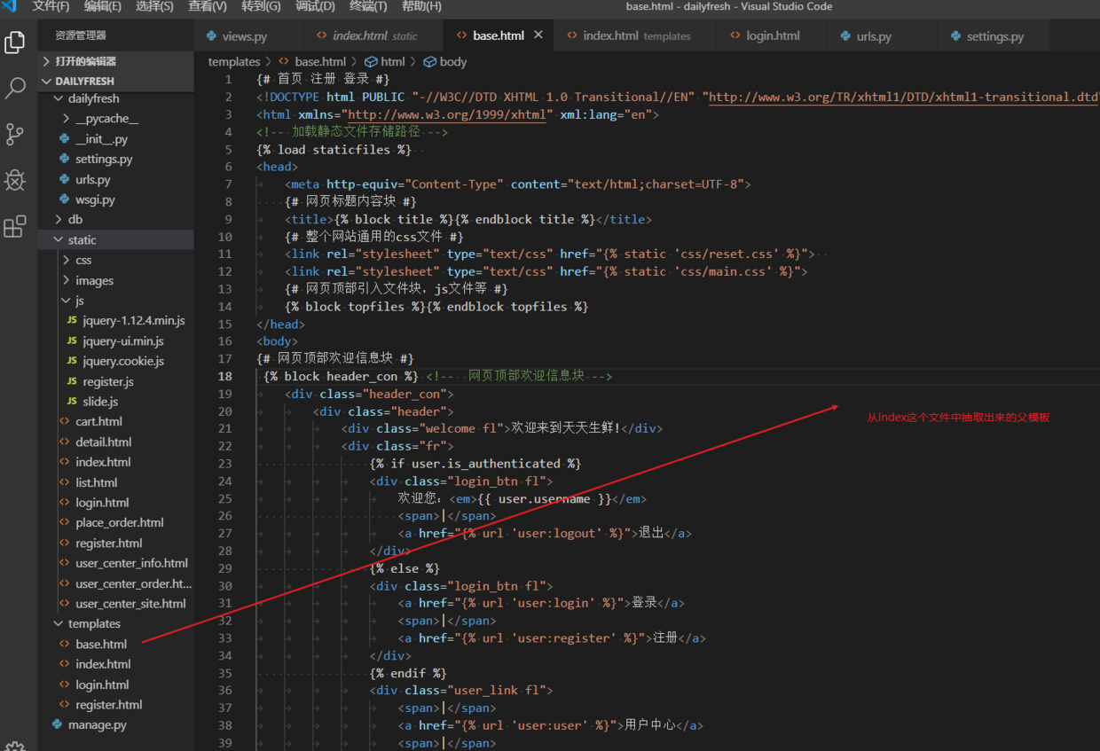Viewport: 1100px width, 751px height.
Task: Collapse js folder
Action: coord(115,301)
